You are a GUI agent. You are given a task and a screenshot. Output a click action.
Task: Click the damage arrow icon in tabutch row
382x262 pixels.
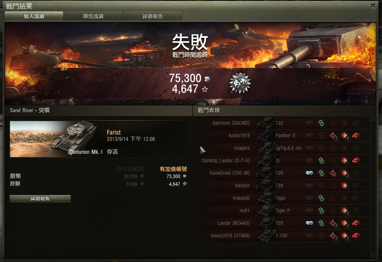pyautogui.click(x=344, y=185)
